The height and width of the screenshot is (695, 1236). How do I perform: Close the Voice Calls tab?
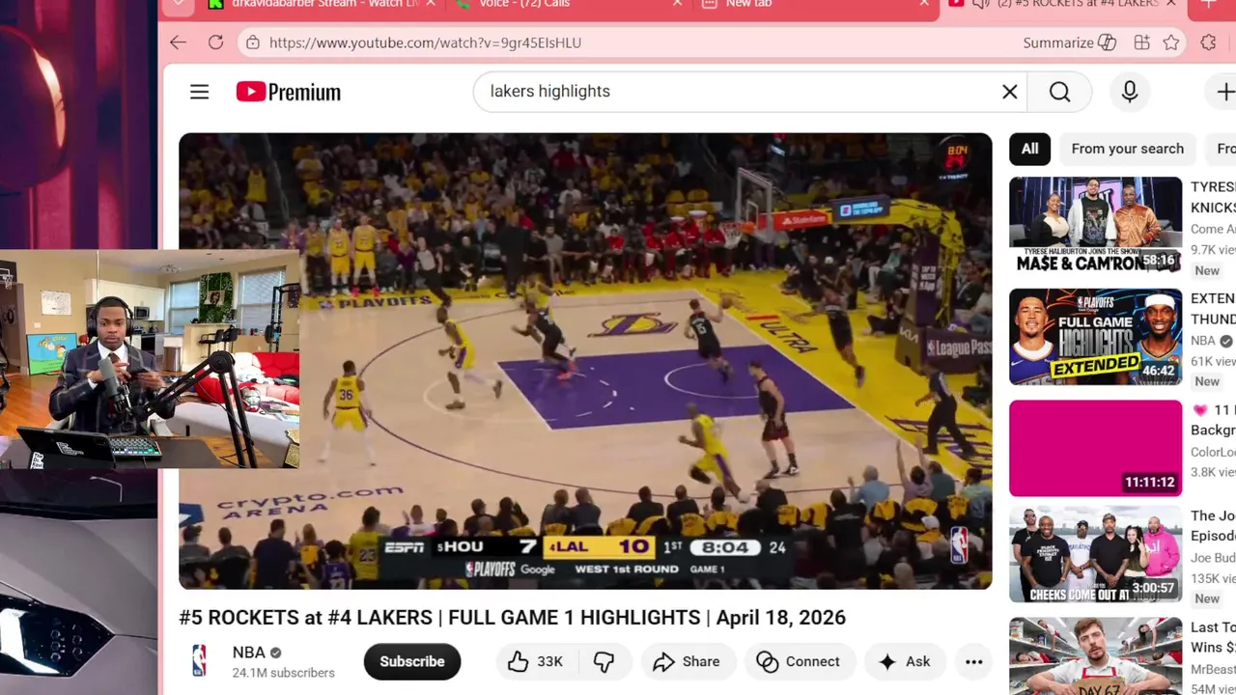pyautogui.click(x=677, y=5)
